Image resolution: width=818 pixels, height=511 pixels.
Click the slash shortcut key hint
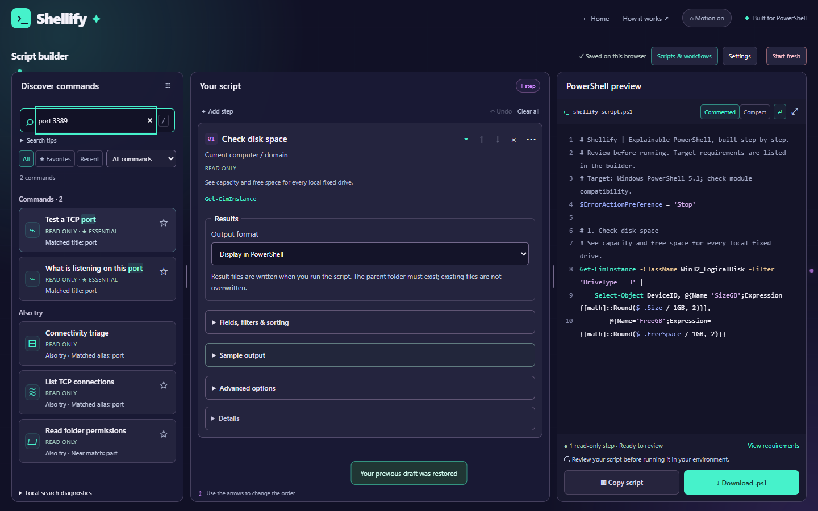tap(164, 120)
